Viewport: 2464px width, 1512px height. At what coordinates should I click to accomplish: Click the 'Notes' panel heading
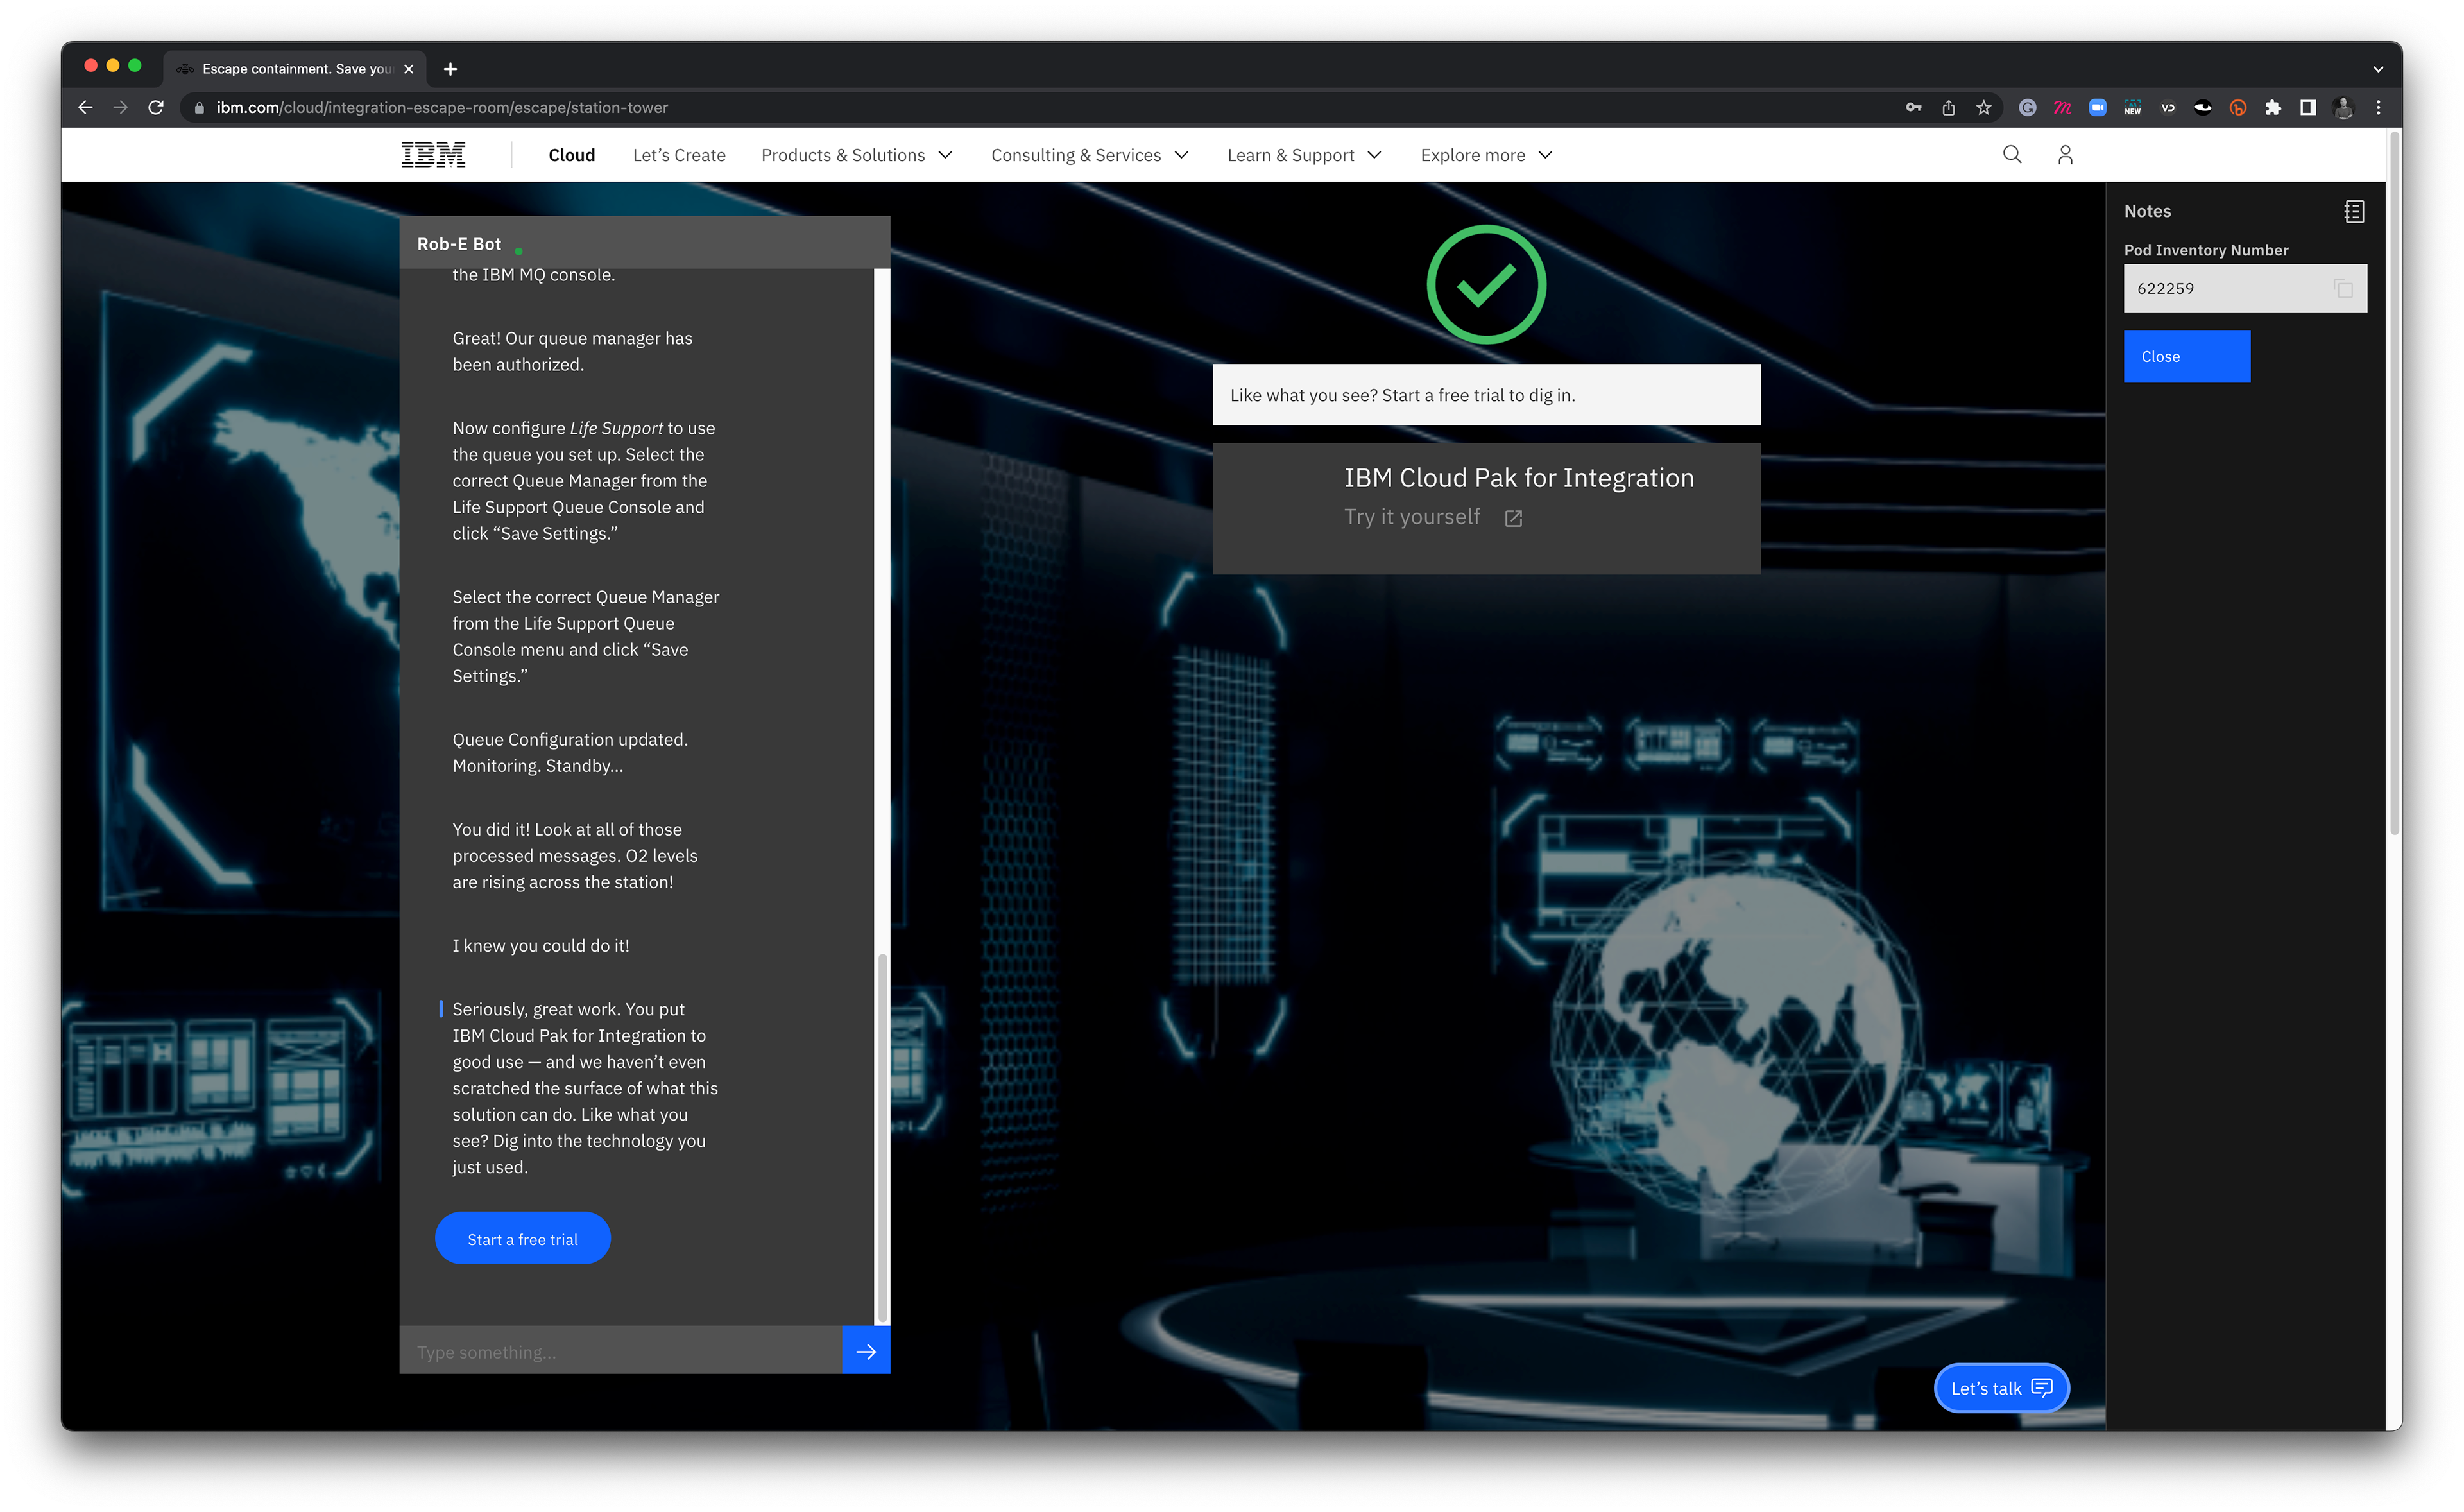click(2147, 211)
